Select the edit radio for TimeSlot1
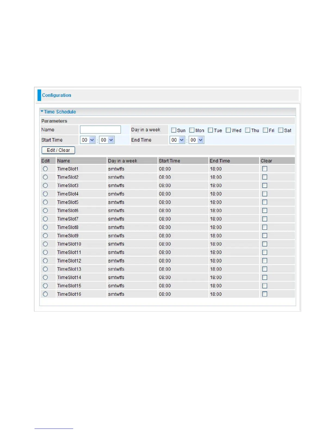Image resolution: width=333 pixels, height=431 pixels. pyautogui.click(x=45, y=169)
